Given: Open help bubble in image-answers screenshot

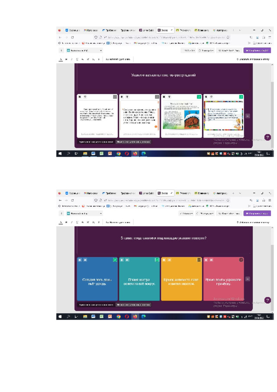Looking at the screenshot, I should pos(267,137).
